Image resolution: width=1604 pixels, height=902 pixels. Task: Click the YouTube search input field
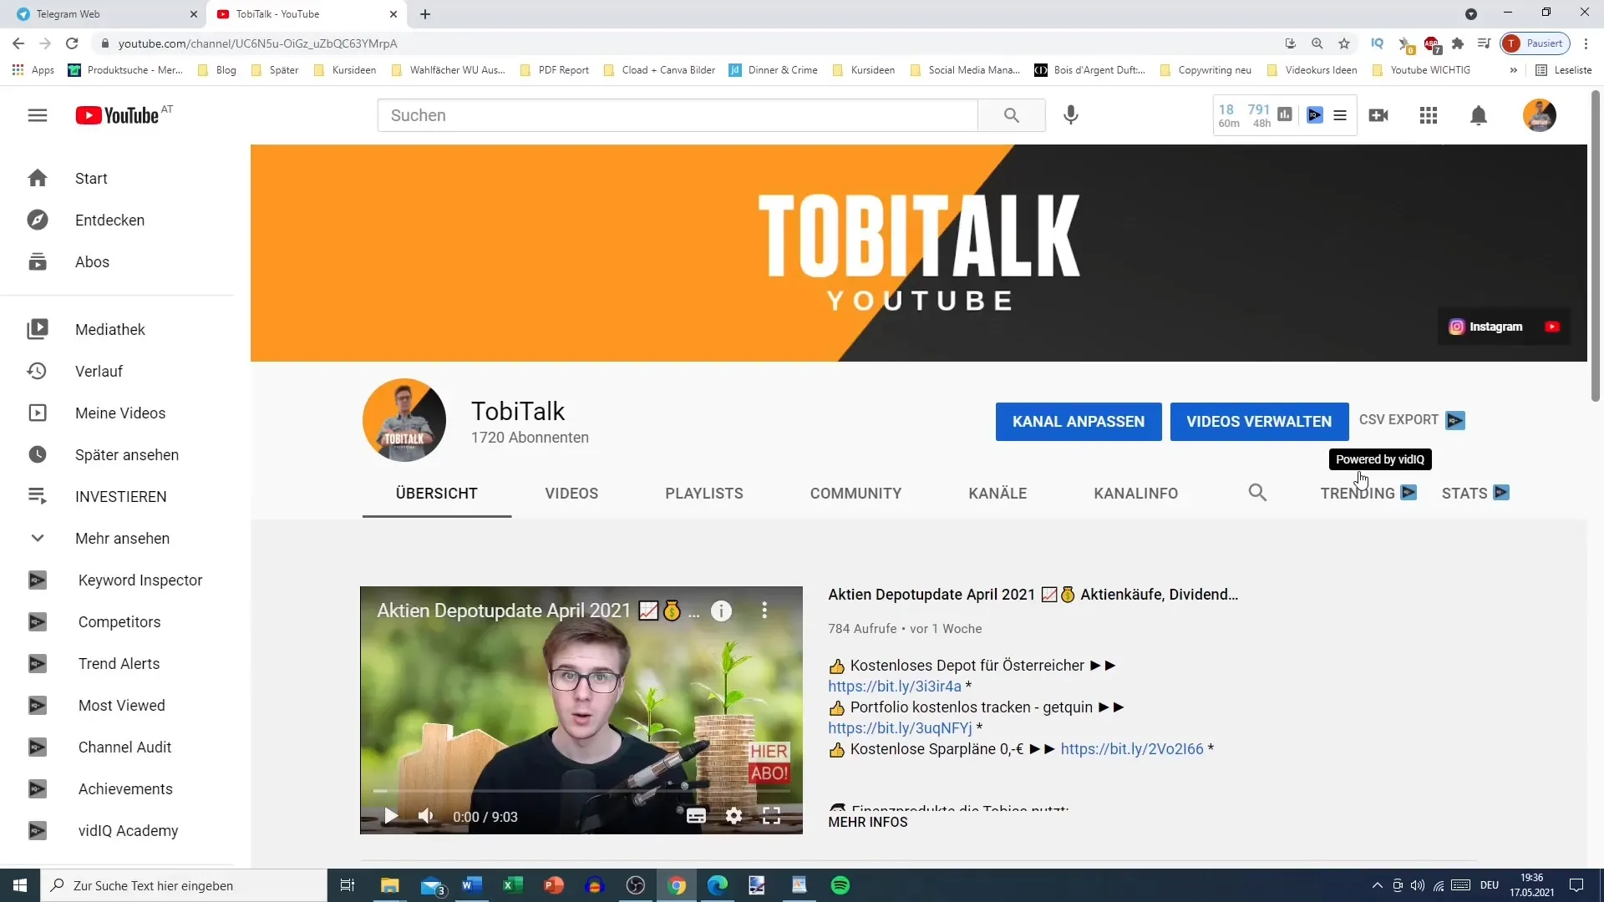coord(678,114)
